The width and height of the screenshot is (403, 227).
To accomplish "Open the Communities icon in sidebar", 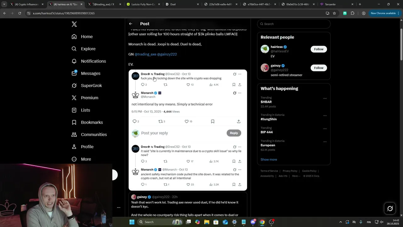I will 74,135.
